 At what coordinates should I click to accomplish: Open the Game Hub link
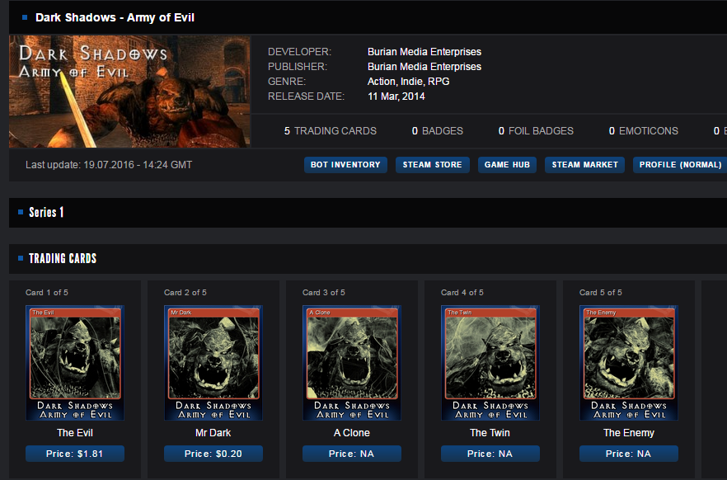click(x=507, y=165)
